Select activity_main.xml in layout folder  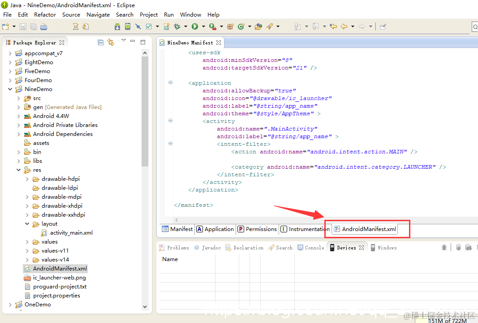[67, 233]
